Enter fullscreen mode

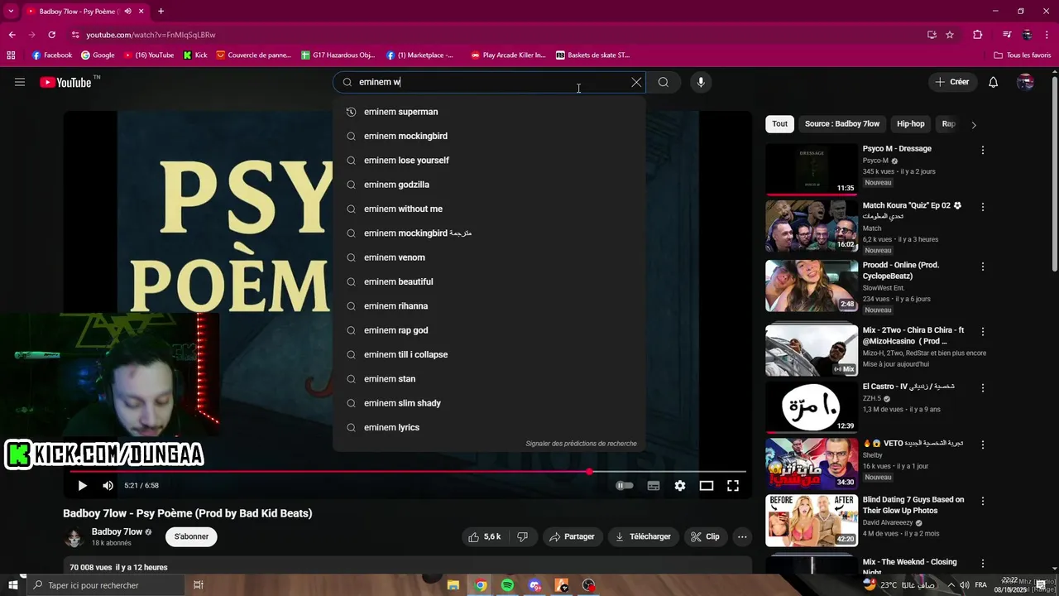(733, 486)
